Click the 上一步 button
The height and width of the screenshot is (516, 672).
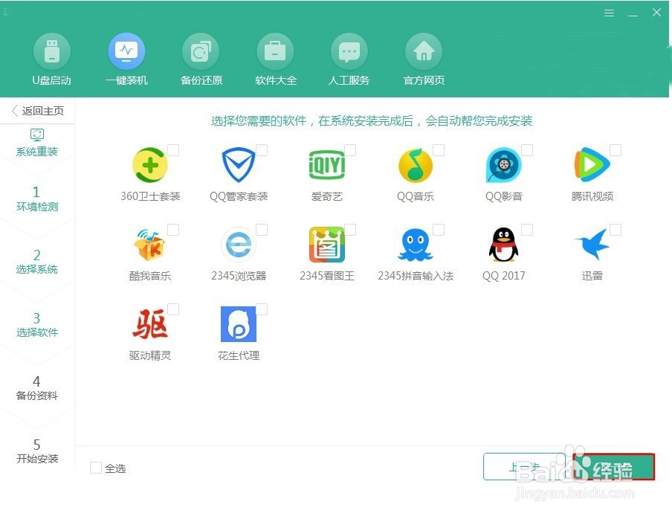(x=528, y=467)
